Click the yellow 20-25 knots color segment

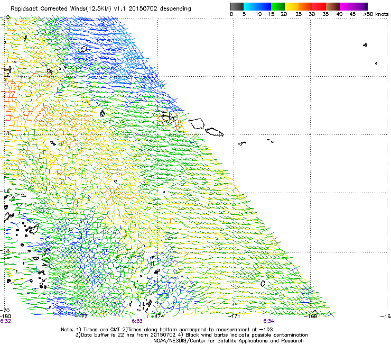point(292,6)
